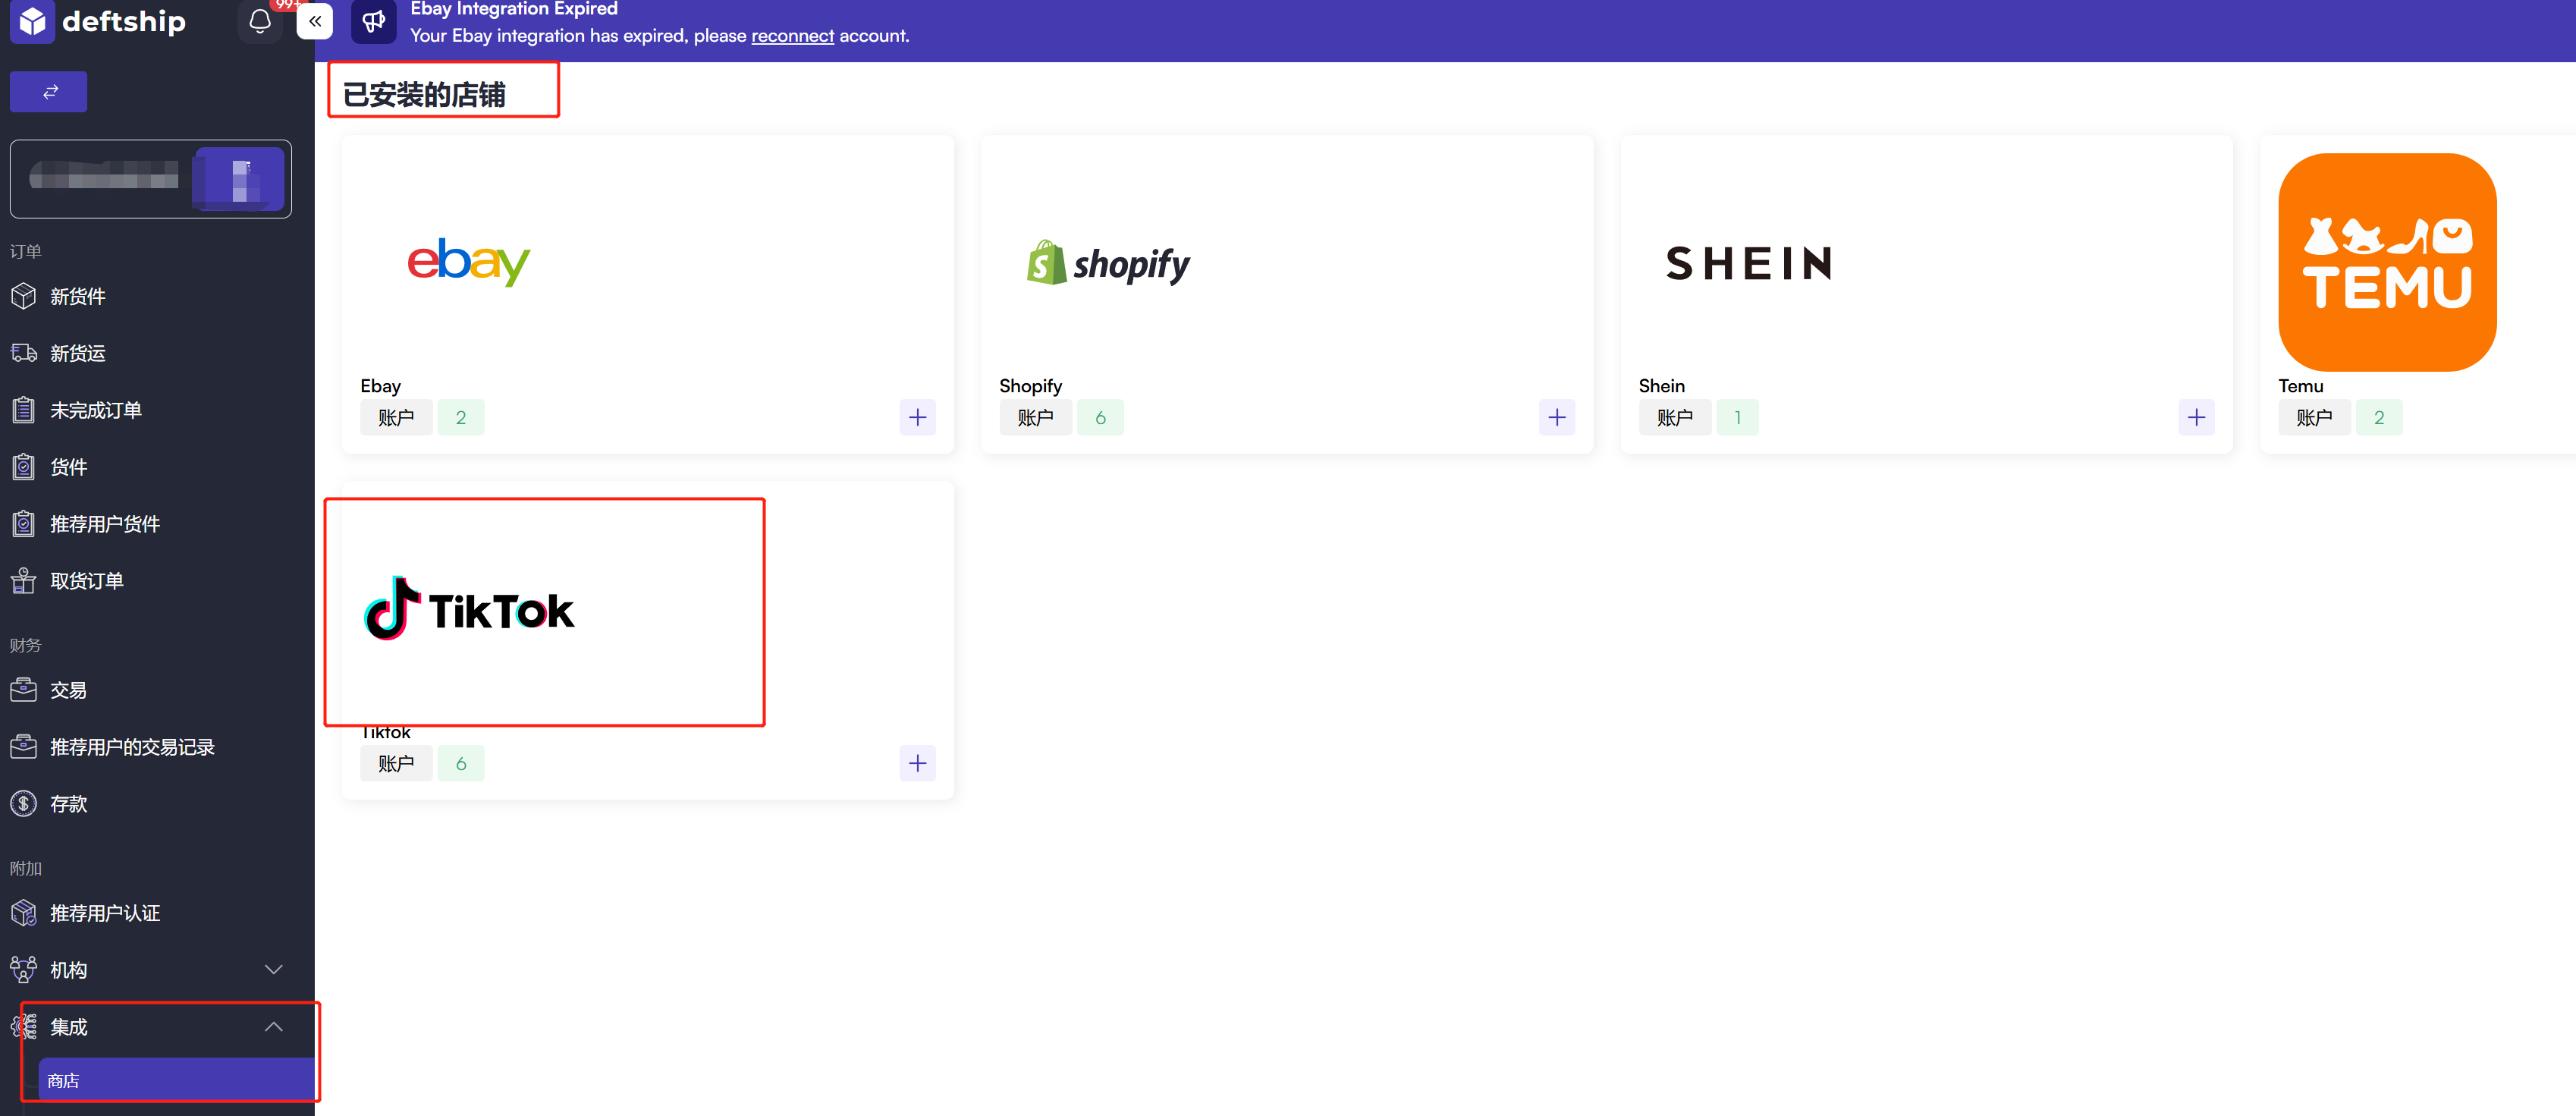Click the reconnect link in banner
The width and height of the screenshot is (2576, 1116).
coord(792,36)
